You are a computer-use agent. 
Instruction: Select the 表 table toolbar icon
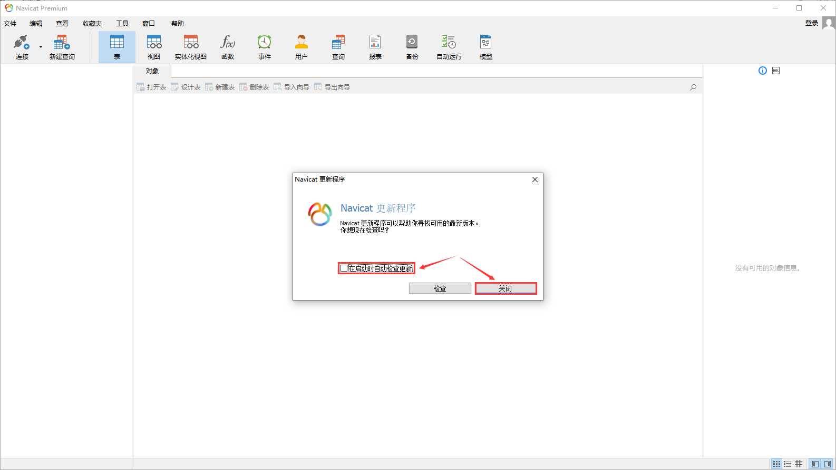[x=117, y=47]
